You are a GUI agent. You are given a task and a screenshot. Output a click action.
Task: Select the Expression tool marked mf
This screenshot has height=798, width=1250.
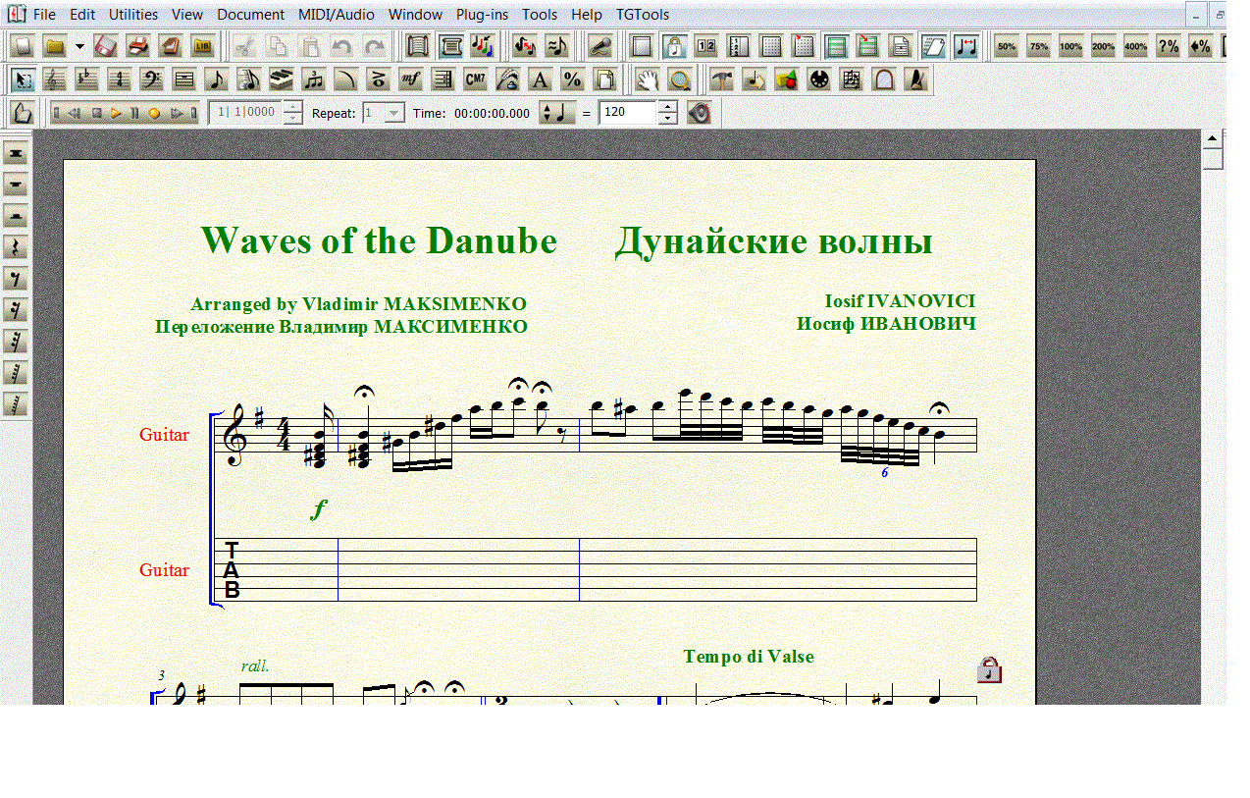pyautogui.click(x=410, y=80)
